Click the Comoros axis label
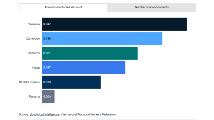The width and height of the screenshot is (214, 120). pyautogui.click(x=33, y=53)
